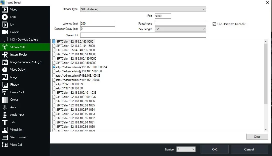
Task: Open the List playlist icon
Action: (5, 25)
